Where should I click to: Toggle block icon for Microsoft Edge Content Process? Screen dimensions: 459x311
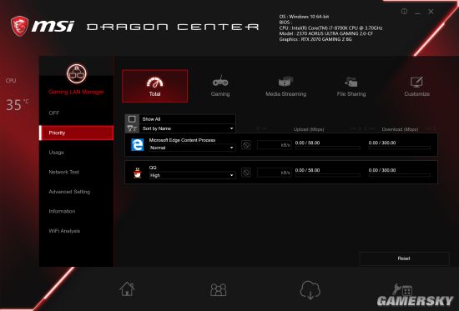point(246,145)
